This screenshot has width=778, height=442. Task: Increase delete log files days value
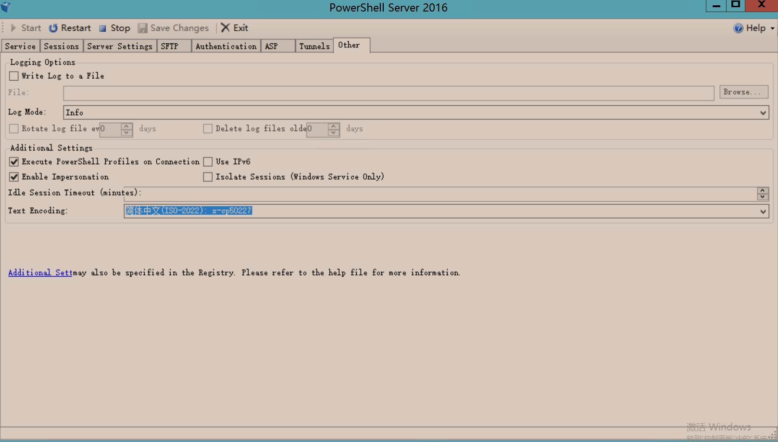334,126
